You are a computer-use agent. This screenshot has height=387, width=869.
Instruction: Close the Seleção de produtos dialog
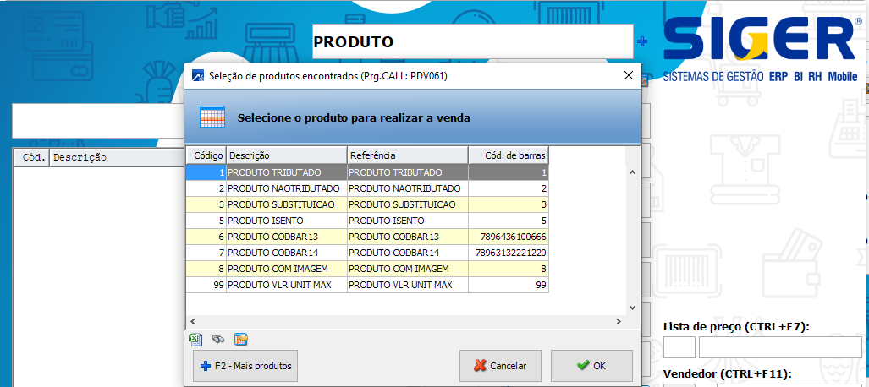(x=629, y=76)
